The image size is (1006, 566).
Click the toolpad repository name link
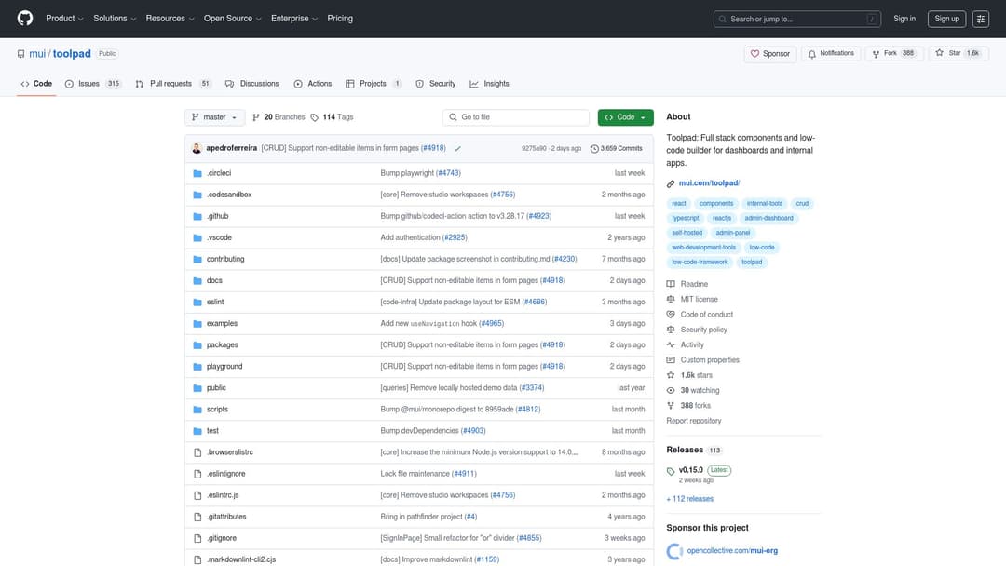(72, 54)
